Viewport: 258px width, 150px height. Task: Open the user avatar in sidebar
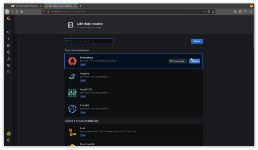(9, 134)
